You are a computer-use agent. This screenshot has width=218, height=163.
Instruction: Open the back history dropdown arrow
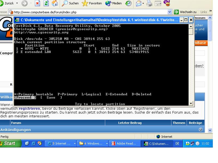17,3
